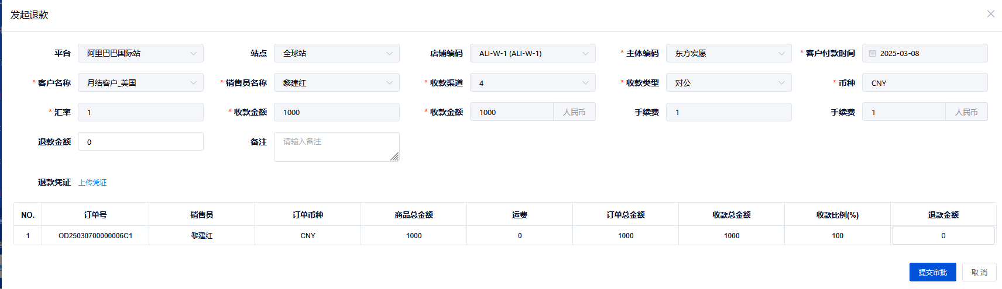The width and height of the screenshot is (1002, 289).
Task: Expand the 销售员名称 dropdown
Action: point(389,83)
